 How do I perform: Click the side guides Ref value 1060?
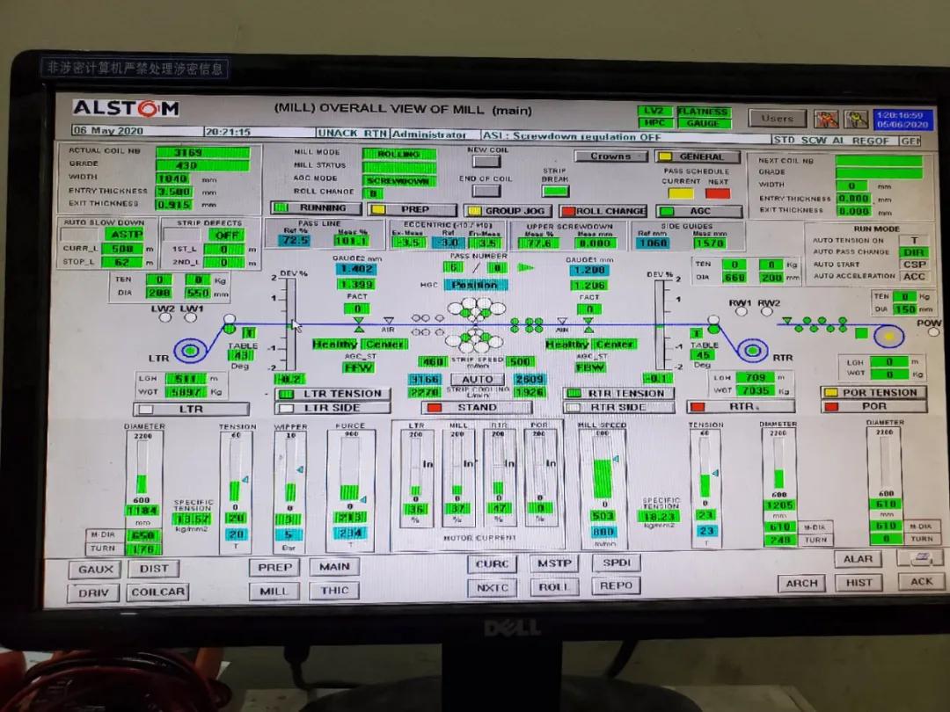click(x=652, y=243)
